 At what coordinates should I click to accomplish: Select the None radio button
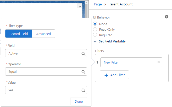(x=95, y=24)
